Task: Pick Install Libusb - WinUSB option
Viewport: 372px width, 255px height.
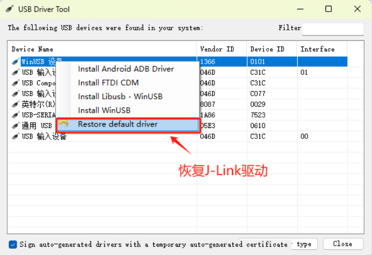Action: 120,96
